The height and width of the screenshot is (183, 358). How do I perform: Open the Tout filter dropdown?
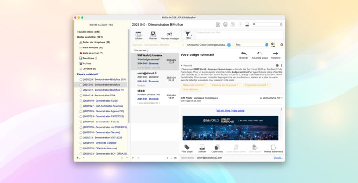coord(252,45)
